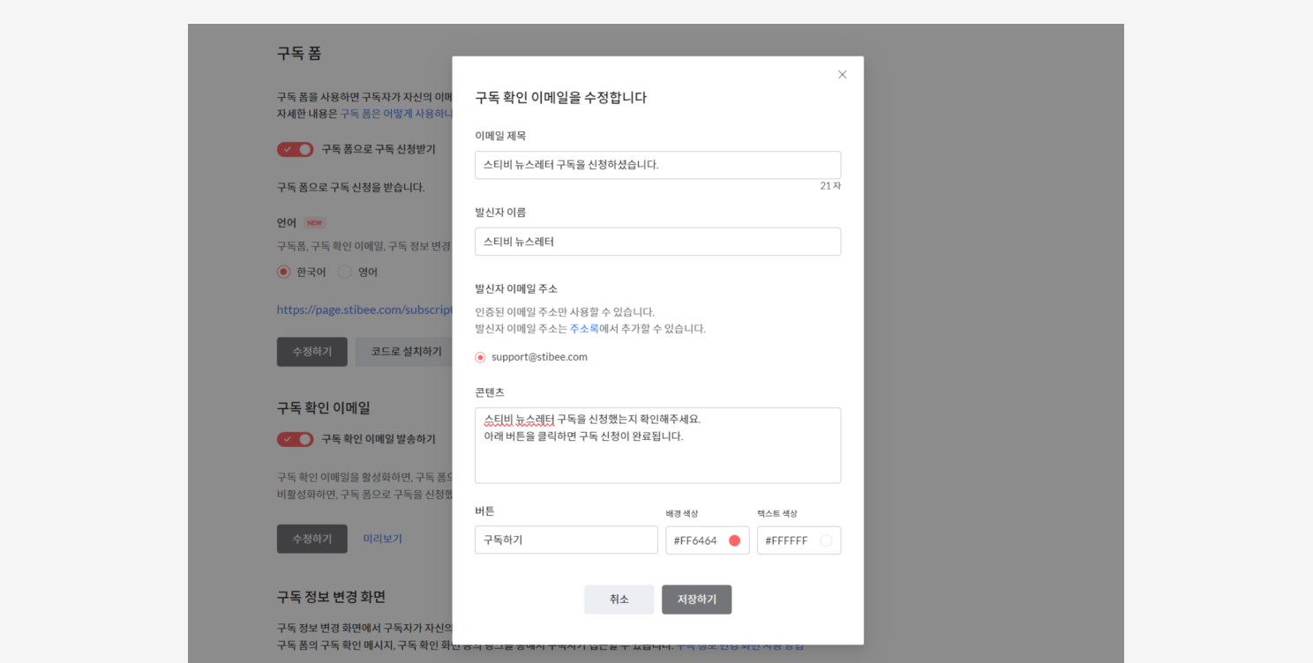The height and width of the screenshot is (663, 1313).
Task: Open the 미리보기 link
Action: (x=382, y=539)
